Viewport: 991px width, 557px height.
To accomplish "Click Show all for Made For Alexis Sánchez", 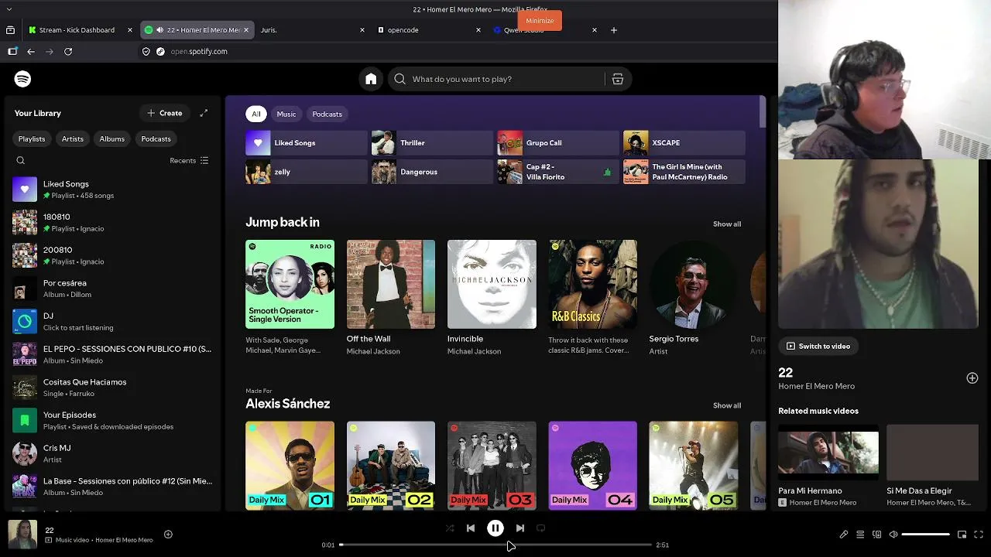I will click(727, 405).
